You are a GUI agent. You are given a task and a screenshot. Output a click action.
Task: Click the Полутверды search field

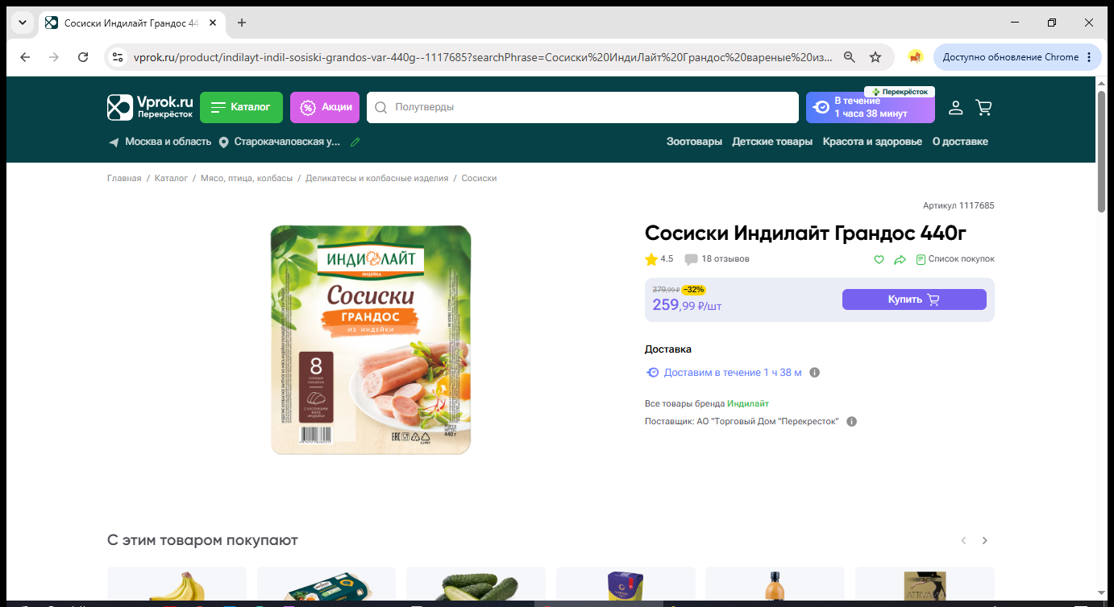[582, 107]
